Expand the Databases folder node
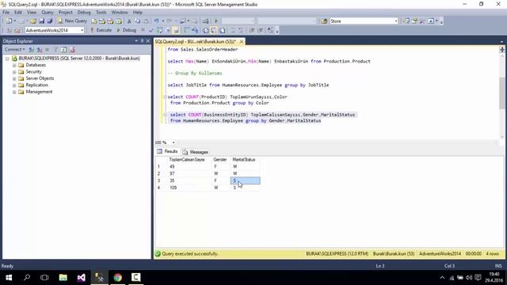This screenshot has width=507, height=285. point(14,65)
